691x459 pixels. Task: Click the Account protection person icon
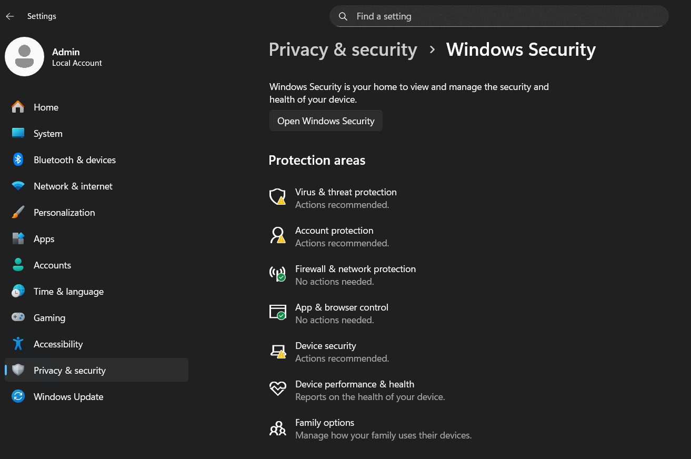(277, 235)
